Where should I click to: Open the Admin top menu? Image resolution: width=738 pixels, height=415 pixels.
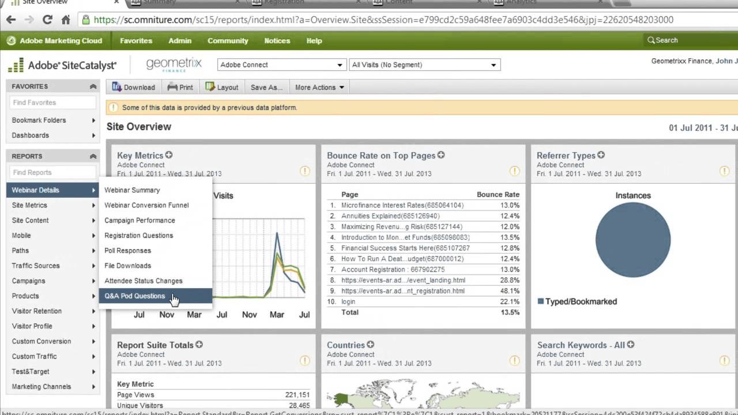[180, 41]
